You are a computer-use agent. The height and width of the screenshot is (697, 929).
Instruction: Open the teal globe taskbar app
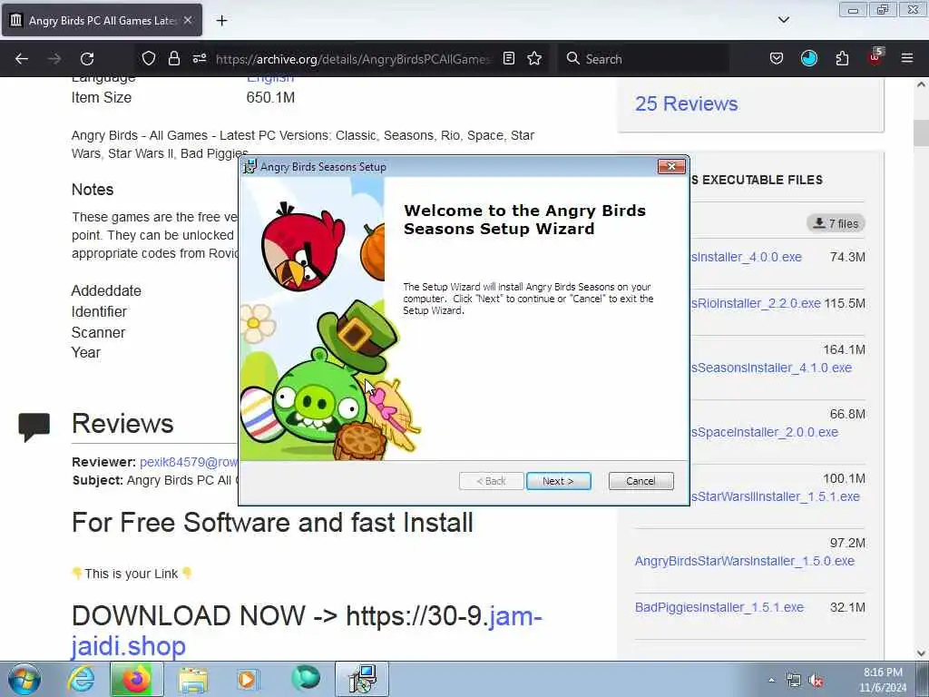(306, 679)
